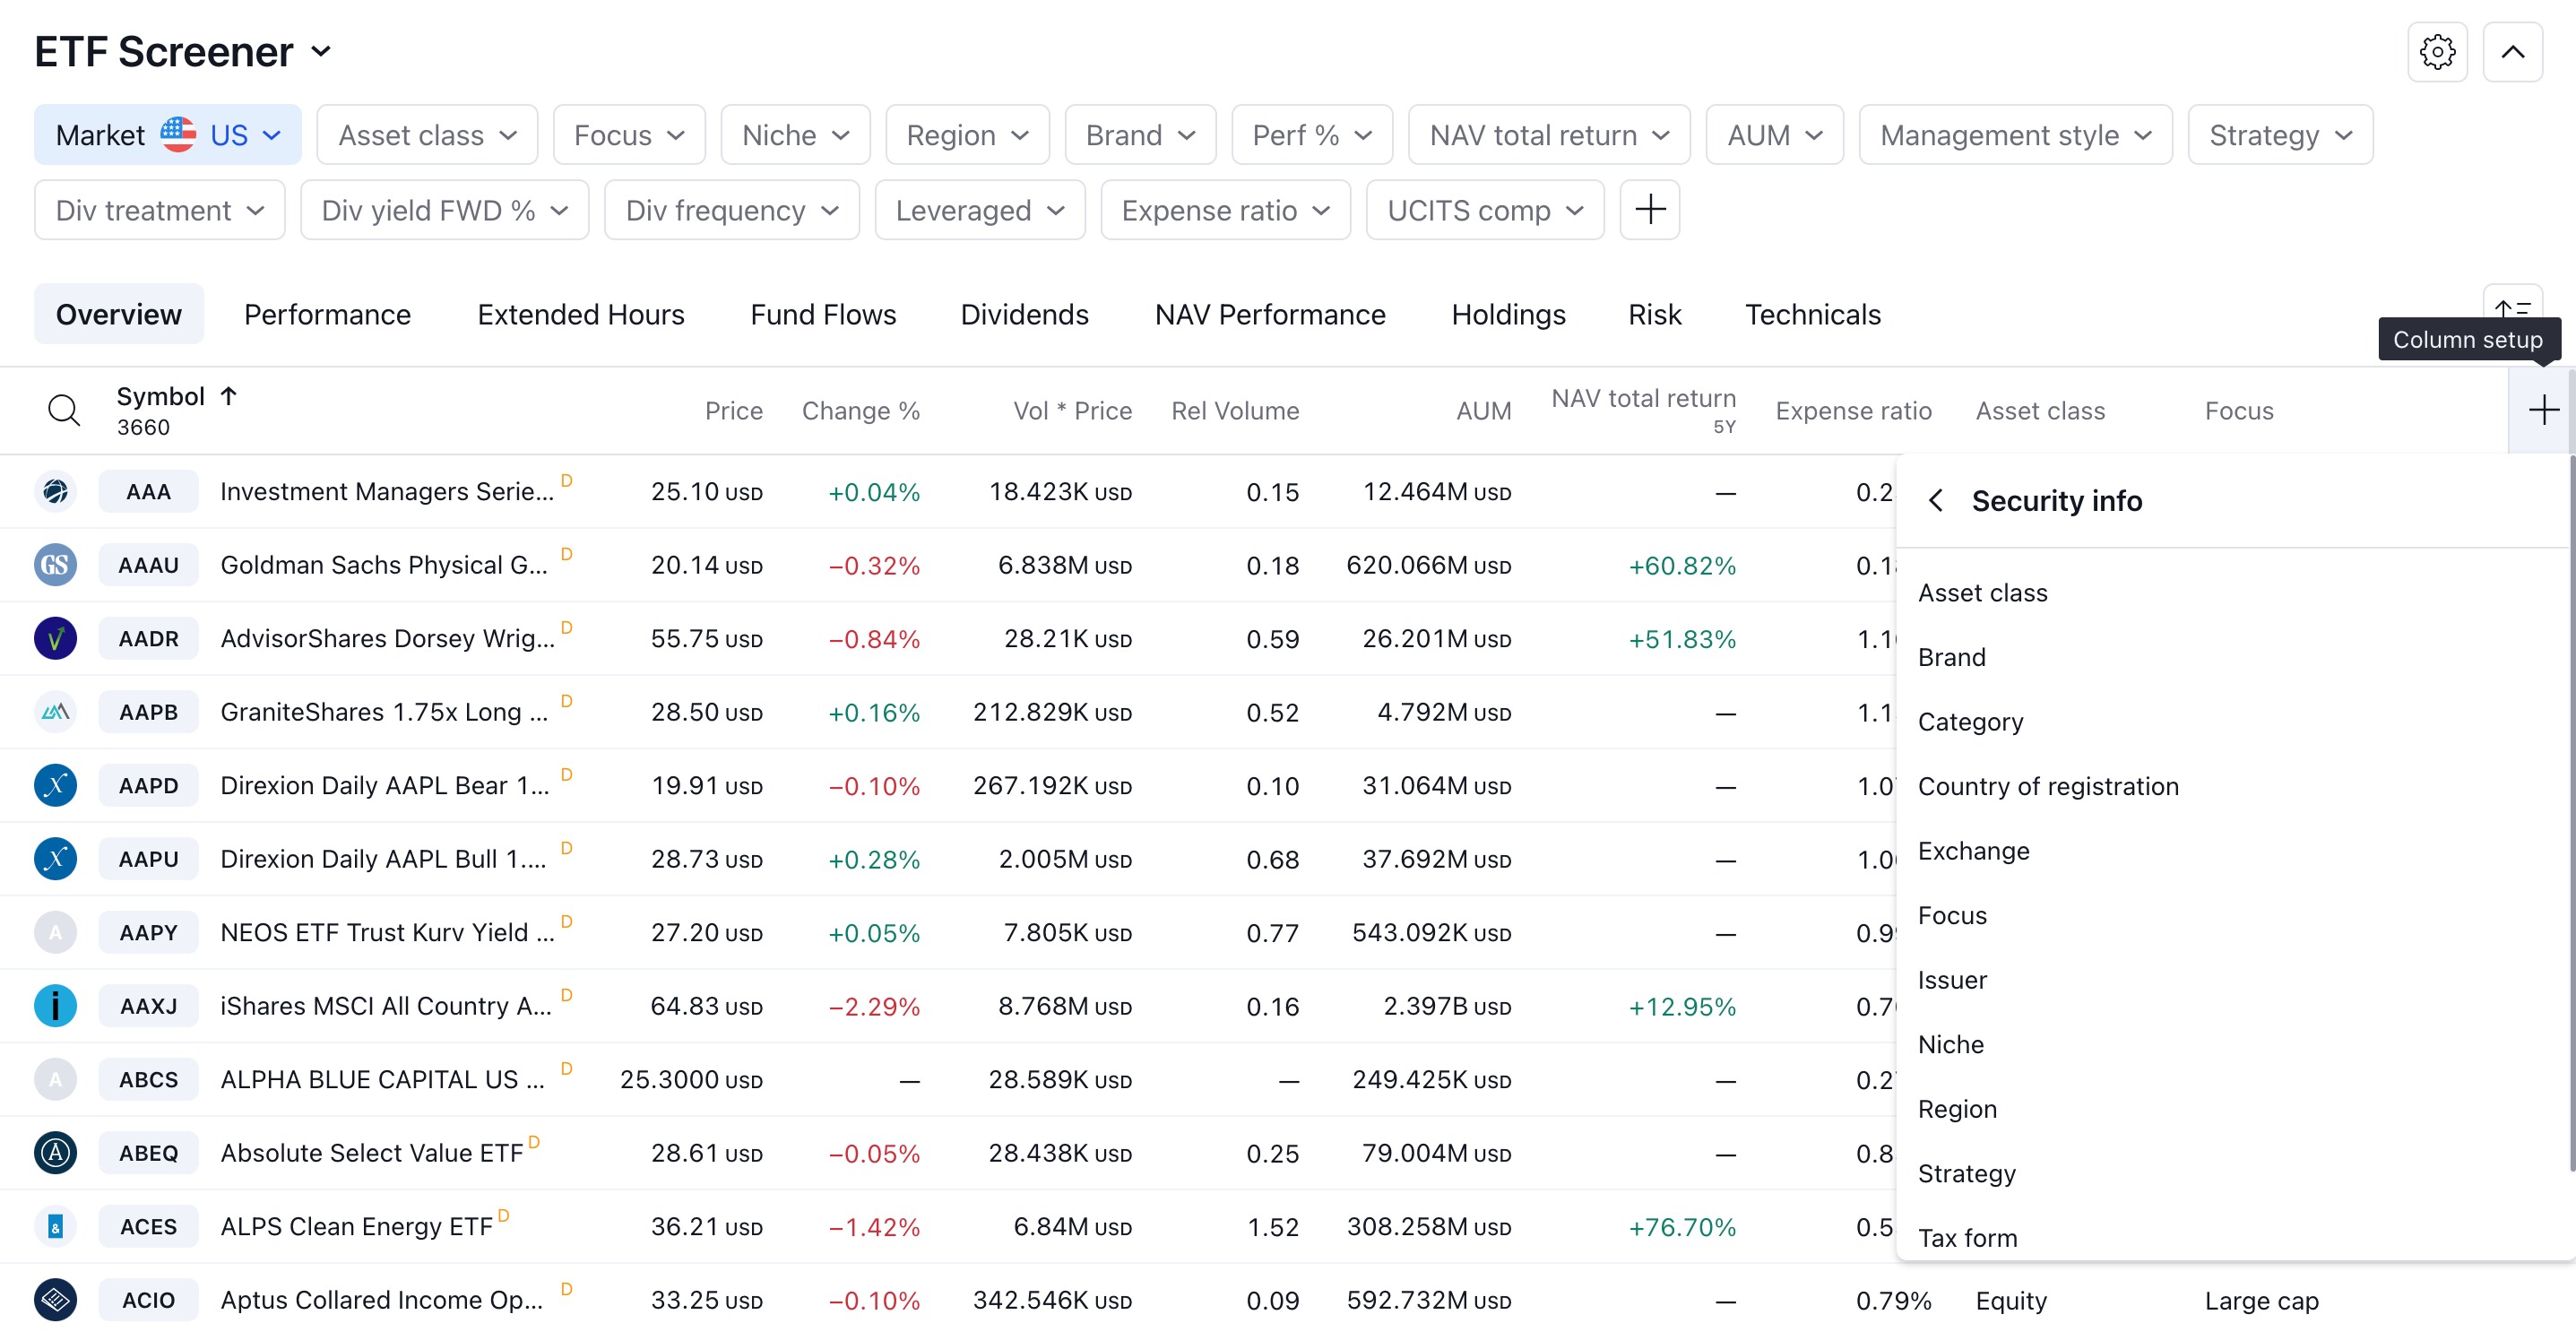Select Country of registration column option
2576x1332 pixels.
click(x=2047, y=786)
